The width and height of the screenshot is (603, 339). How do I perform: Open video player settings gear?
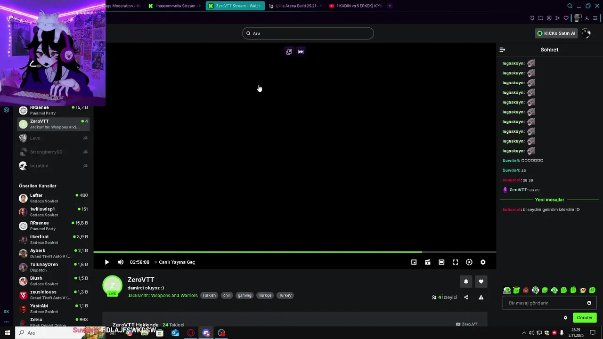click(483, 262)
